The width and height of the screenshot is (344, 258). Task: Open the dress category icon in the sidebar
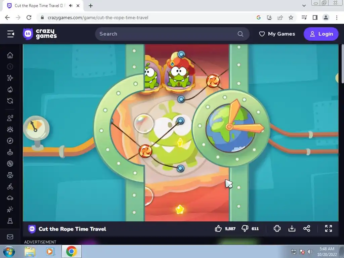pos(10,221)
